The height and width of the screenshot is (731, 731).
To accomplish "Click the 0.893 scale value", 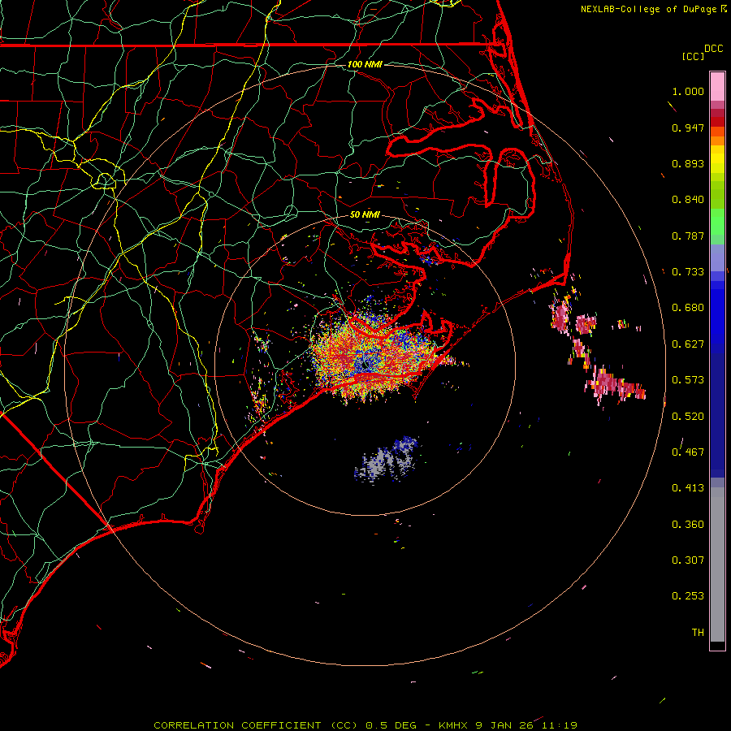I will pos(688,163).
